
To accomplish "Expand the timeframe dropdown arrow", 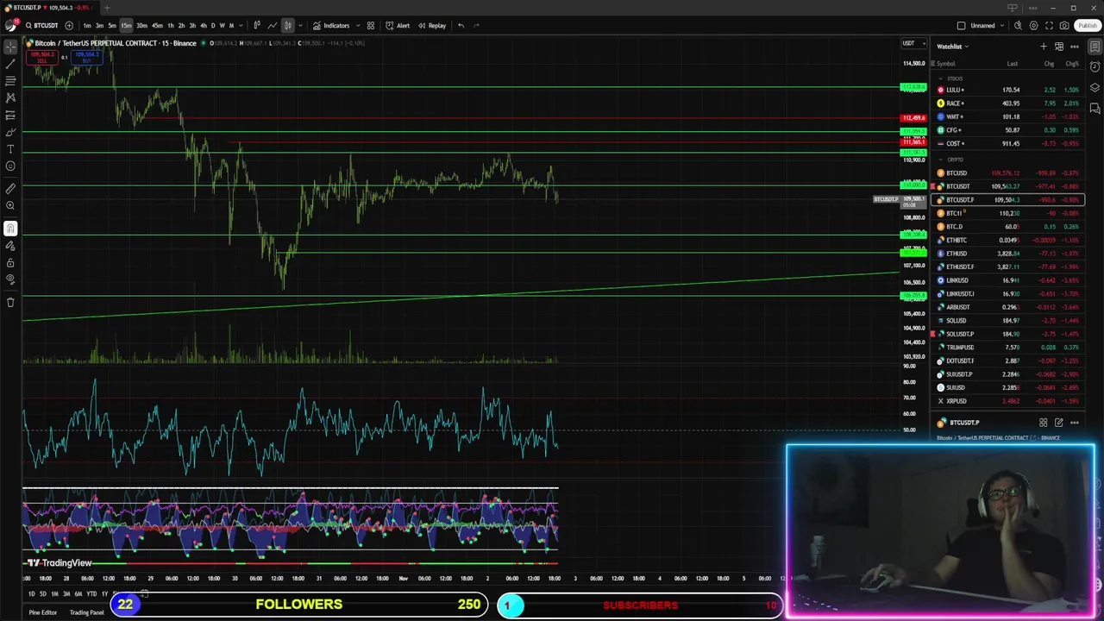I will coord(241,26).
